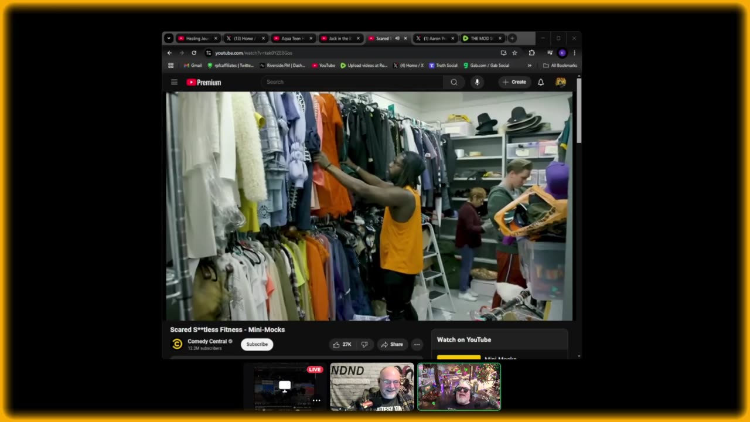This screenshot has width=750, height=422.
Task: Open the apps grid in bookmarks bar
Action: [x=171, y=66]
